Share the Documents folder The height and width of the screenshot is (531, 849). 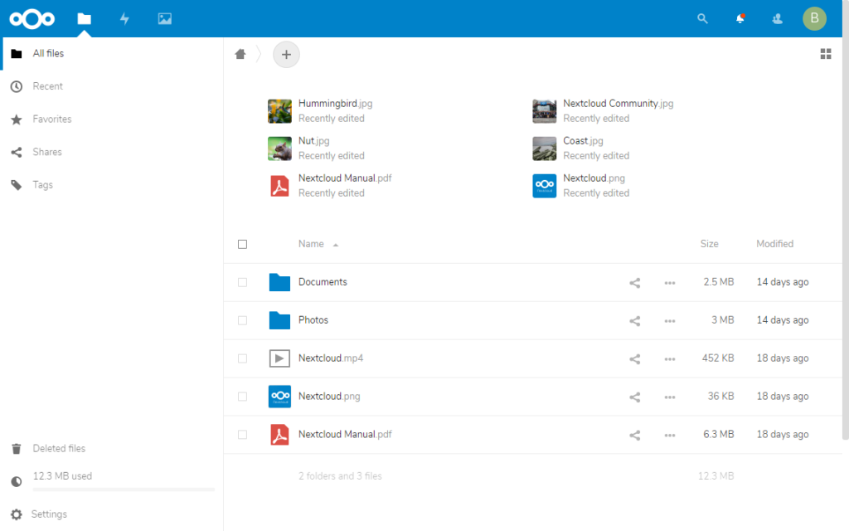tap(634, 283)
